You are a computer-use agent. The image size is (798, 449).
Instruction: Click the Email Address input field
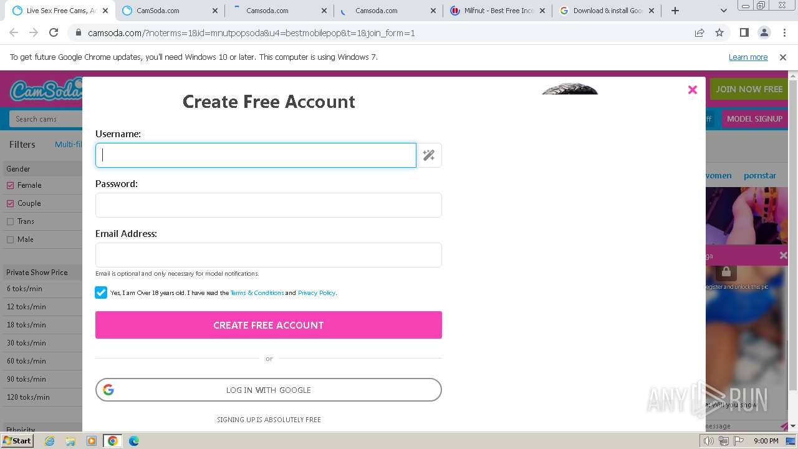(269, 255)
